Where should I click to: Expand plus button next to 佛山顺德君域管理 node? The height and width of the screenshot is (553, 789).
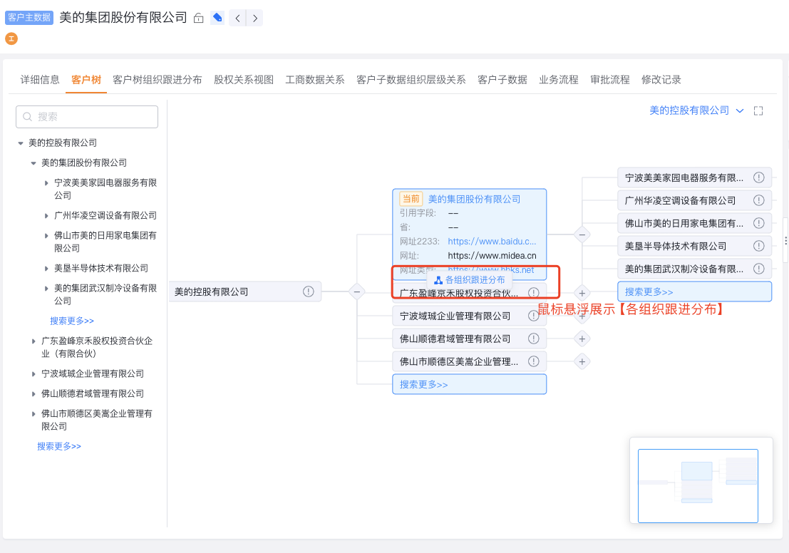[582, 338]
